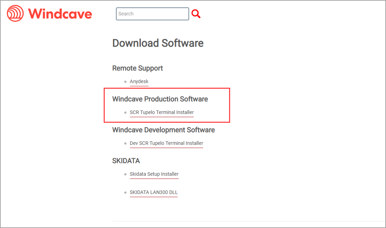Download the Skidata Setup Installer
Screen dimensions: 386x228
(154, 174)
